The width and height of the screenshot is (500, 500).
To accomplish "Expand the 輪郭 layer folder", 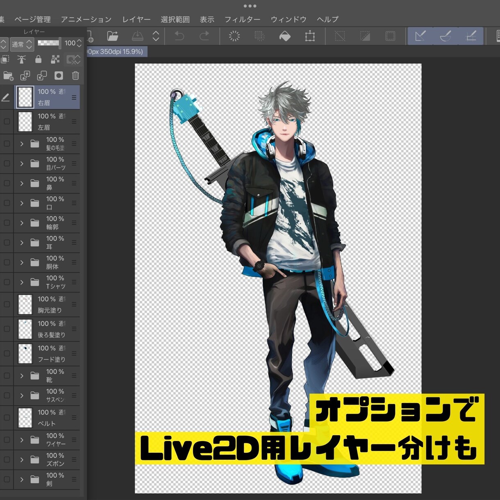I will click(22, 223).
